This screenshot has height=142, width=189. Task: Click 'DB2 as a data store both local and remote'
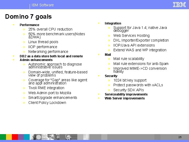(51, 56)
